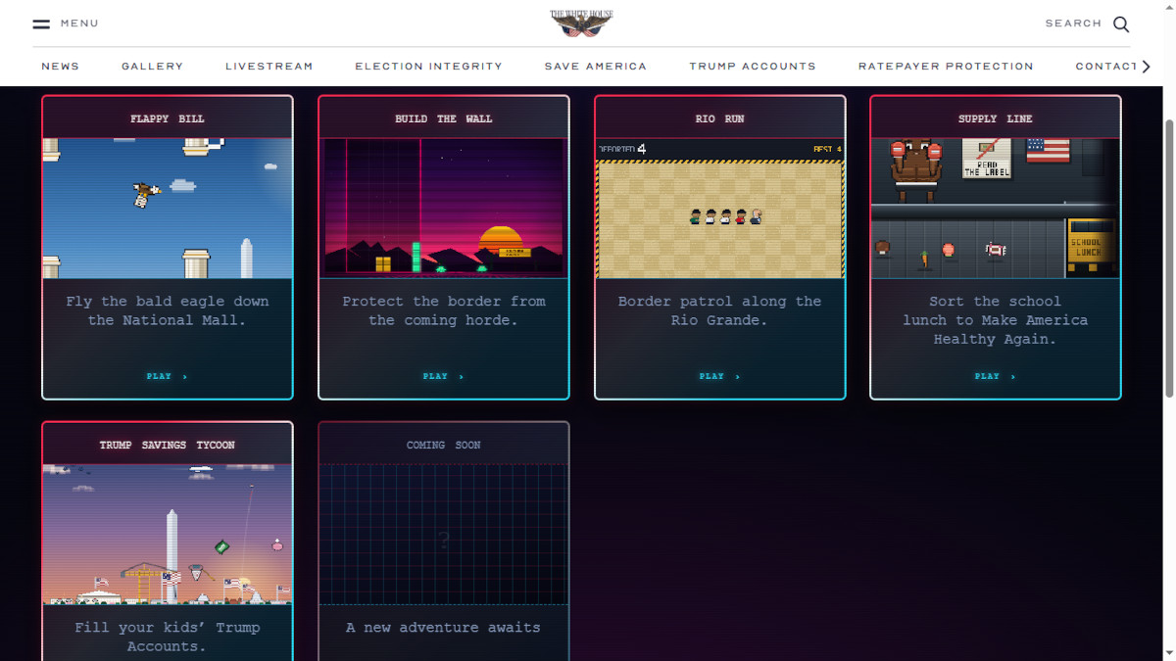Play the Supply Line game
The image size is (1176, 661).
[x=995, y=376]
